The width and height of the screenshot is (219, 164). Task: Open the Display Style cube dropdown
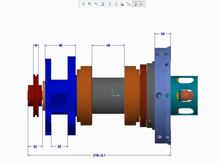109,4
